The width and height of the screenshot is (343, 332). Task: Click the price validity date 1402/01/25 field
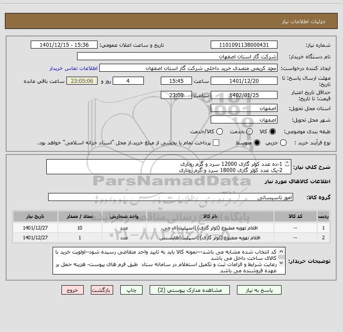[x=244, y=95]
